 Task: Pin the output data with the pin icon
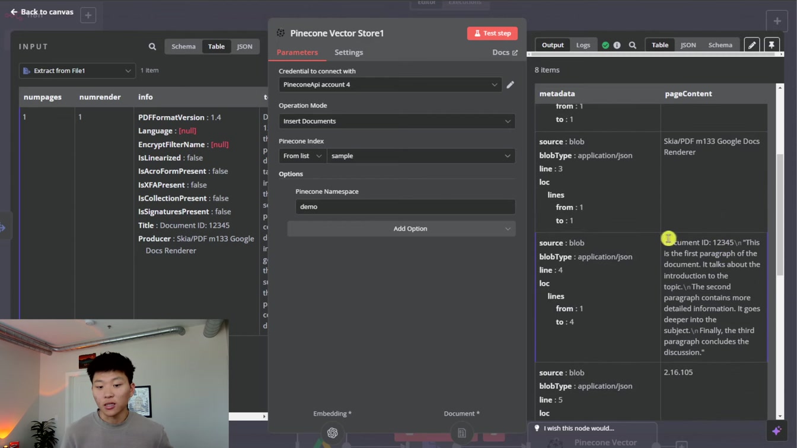point(772,45)
